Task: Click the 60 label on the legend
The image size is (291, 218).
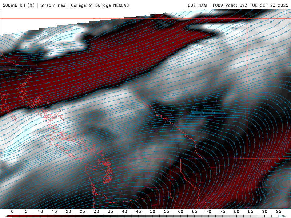Action: click(180, 211)
